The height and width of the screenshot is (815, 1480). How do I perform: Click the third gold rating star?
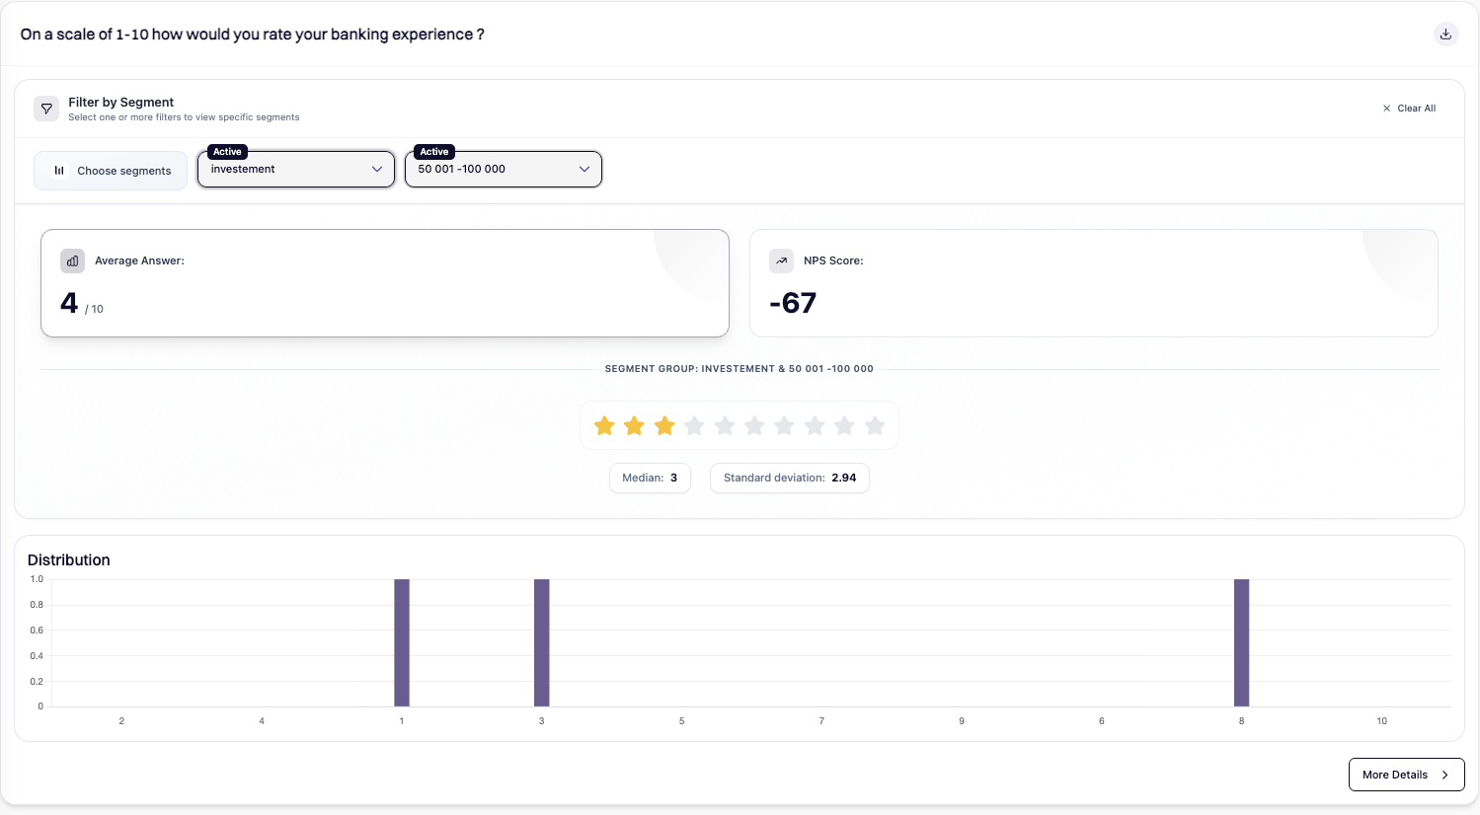[x=664, y=425]
